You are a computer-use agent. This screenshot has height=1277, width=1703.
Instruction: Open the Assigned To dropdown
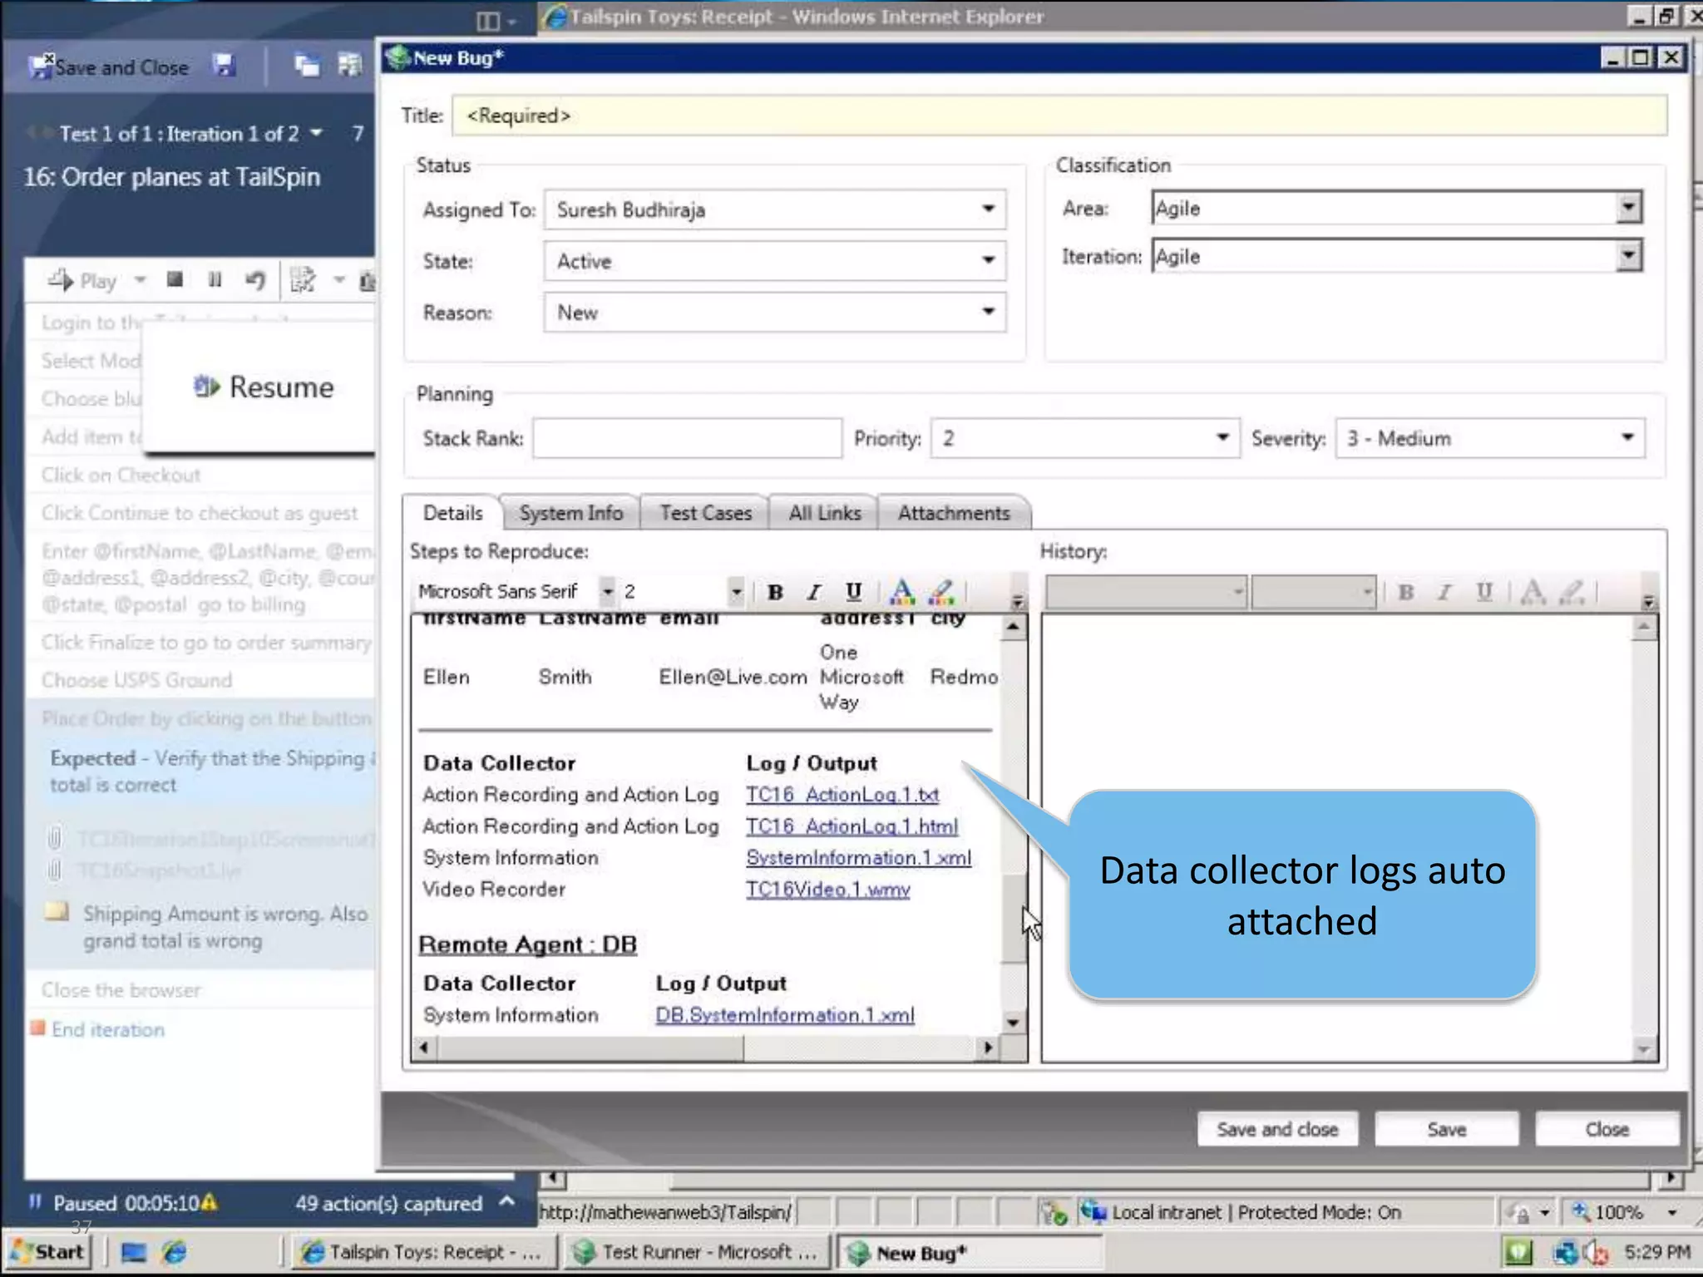[x=988, y=210]
